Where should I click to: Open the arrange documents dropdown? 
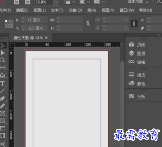[103, 2]
